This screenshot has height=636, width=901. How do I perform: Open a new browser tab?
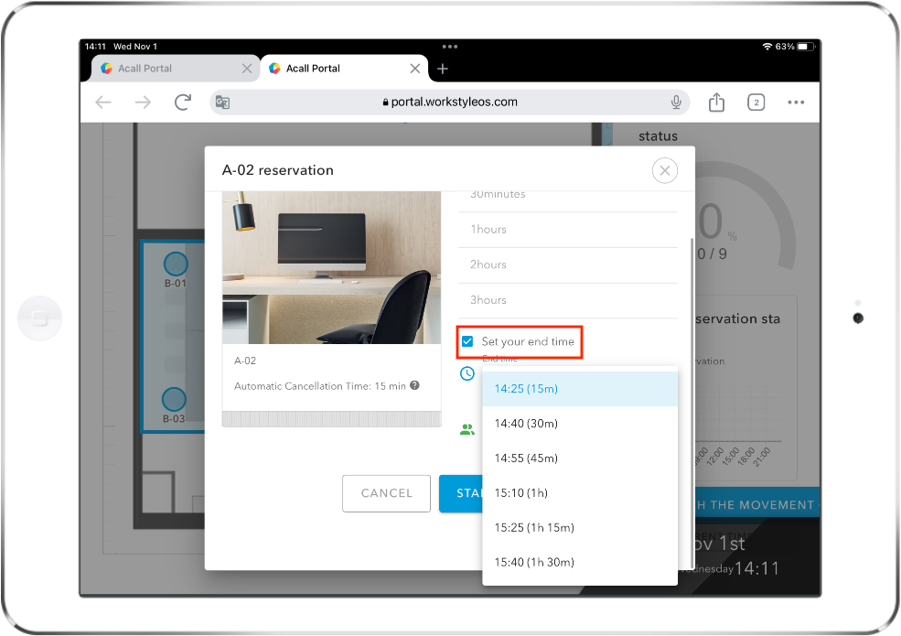(x=443, y=68)
